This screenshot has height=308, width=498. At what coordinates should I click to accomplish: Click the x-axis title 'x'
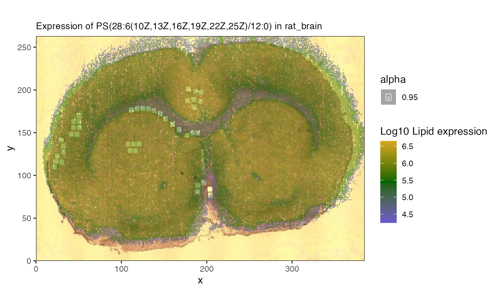pyautogui.click(x=200, y=281)
